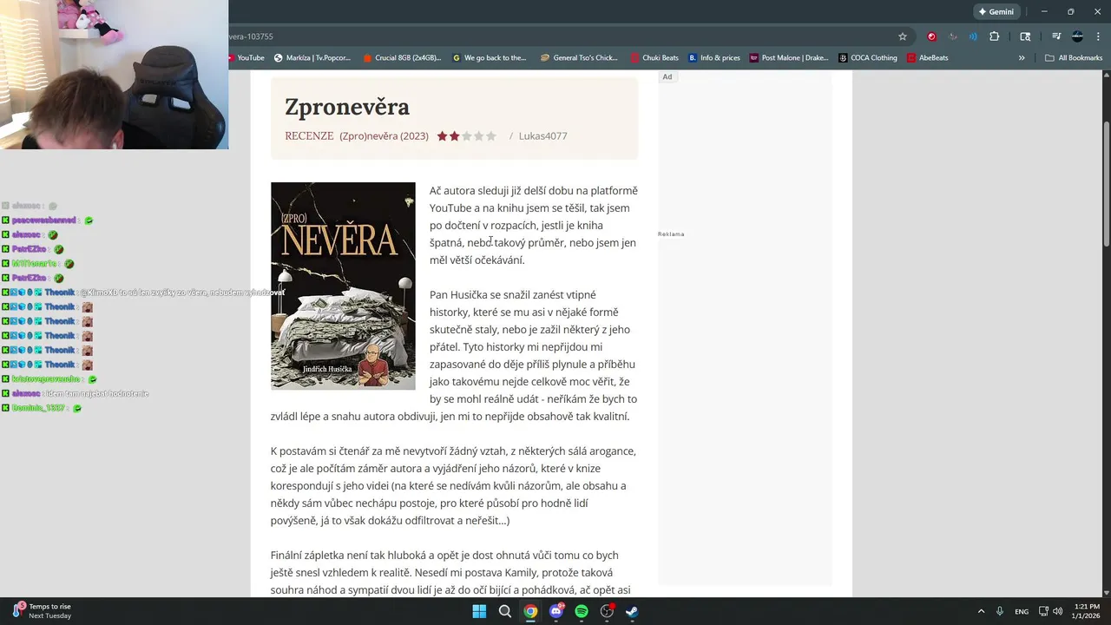Open the OBS Studio taskbar icon

tap(608, 611)
